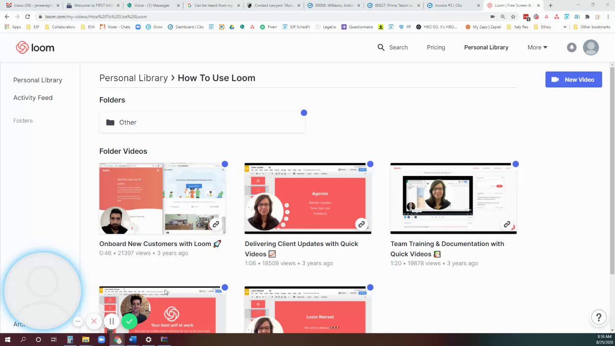Viewport: 615px width, 346px height.
Task: Click the Loom logo in the header
Action: pyautogui.click(x=35, y=47)
